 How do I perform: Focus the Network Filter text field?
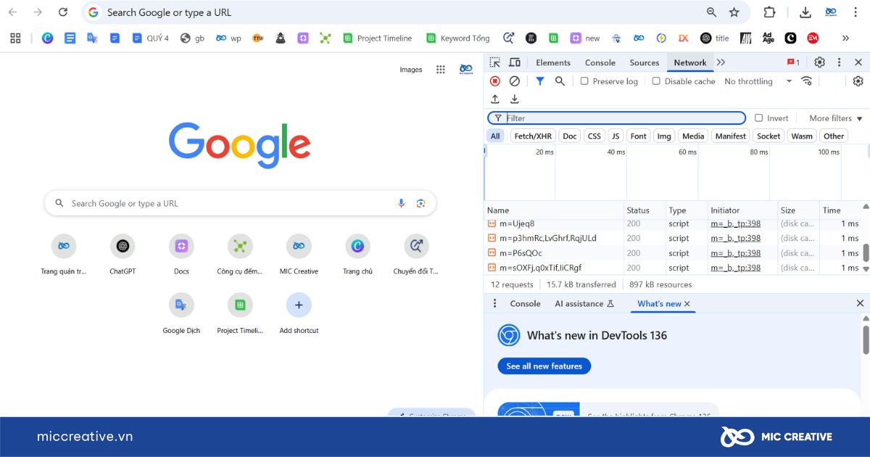tap(617, 118)
